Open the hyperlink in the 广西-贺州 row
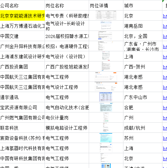Viewport: 167px width, 168px height. pos(165,67)
